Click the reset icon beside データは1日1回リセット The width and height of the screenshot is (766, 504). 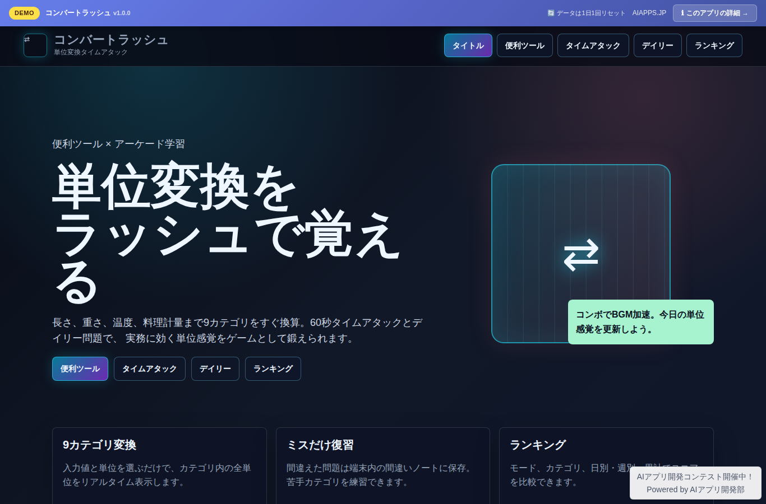(551, 13)
